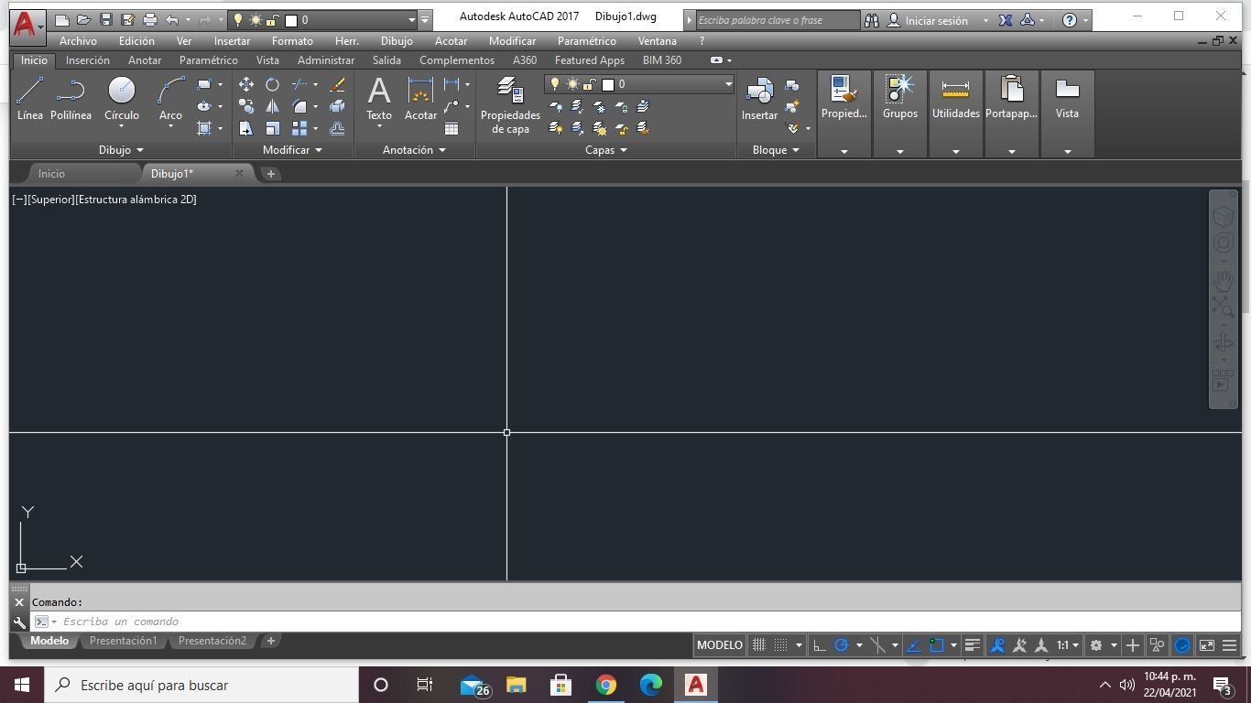The height and width of the screenshot is (703, 1251).
Task: Open the Iniciar sesión dropdown arrow
Action: pos(985,20)
